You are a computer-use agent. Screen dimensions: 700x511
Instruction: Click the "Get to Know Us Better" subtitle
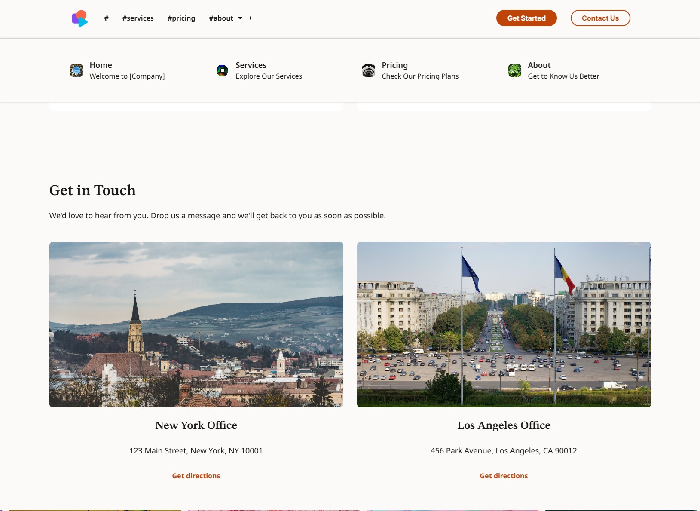tap(563, 76)
